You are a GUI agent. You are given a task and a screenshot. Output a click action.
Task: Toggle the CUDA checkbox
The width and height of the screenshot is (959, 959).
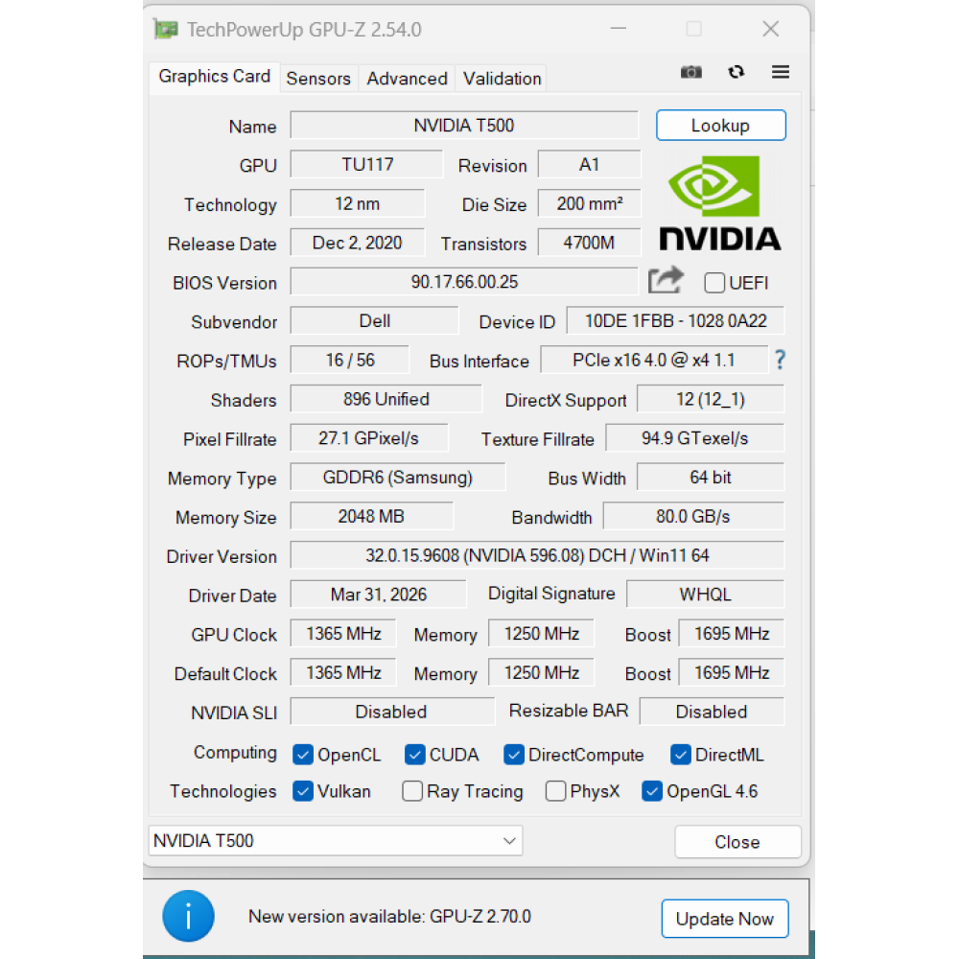414,755
